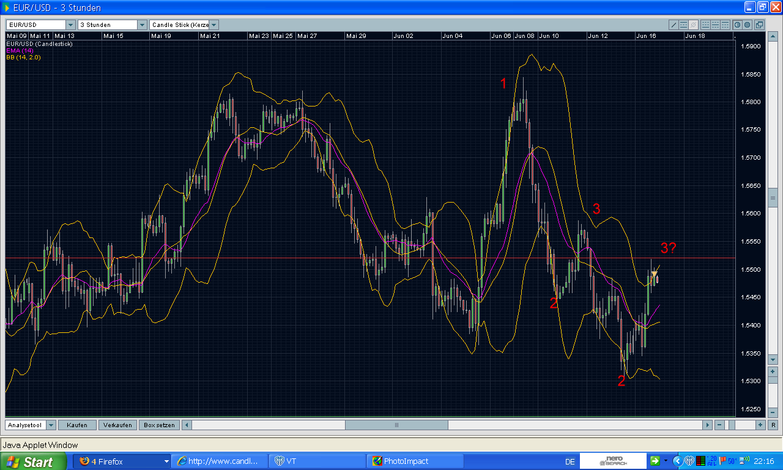Screen dimensions: 783x470
Task: Click the fully filled octagon icon
Action: [x=747, y=25]
